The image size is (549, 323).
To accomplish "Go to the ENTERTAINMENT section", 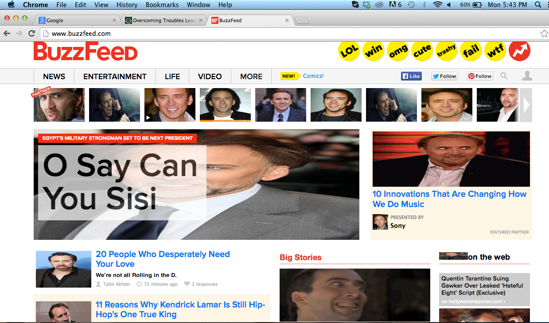I will pyautogui.click(x=115, y=77).
